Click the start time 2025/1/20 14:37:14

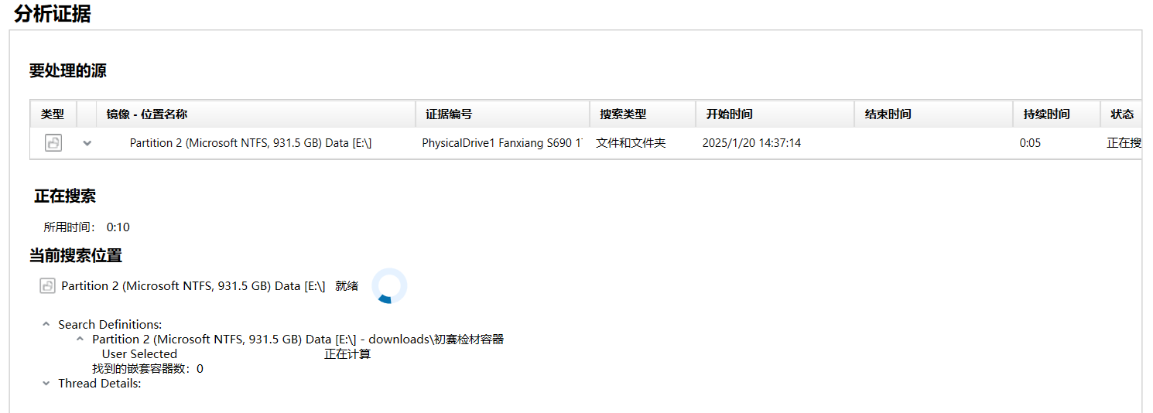coord(751,143)
